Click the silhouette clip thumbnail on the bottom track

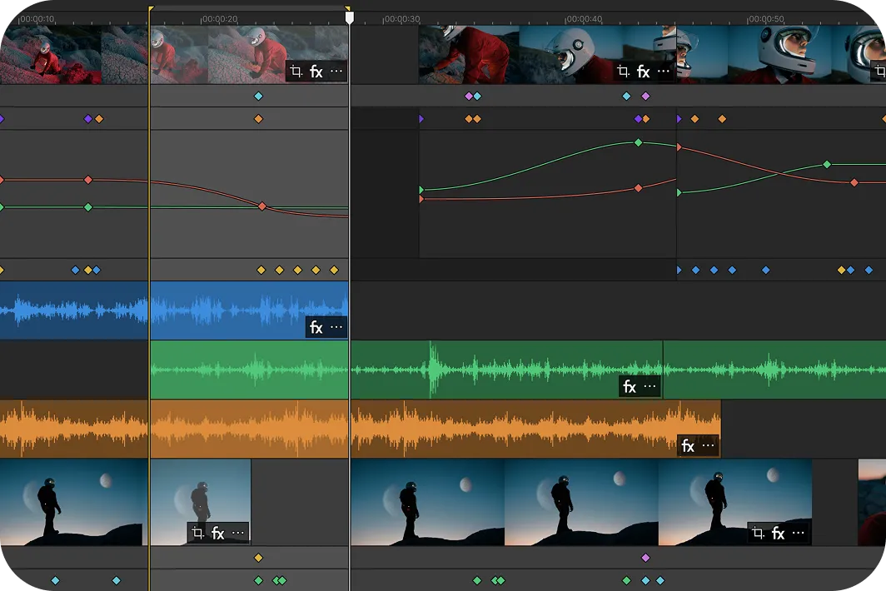(x=425, y=499)
